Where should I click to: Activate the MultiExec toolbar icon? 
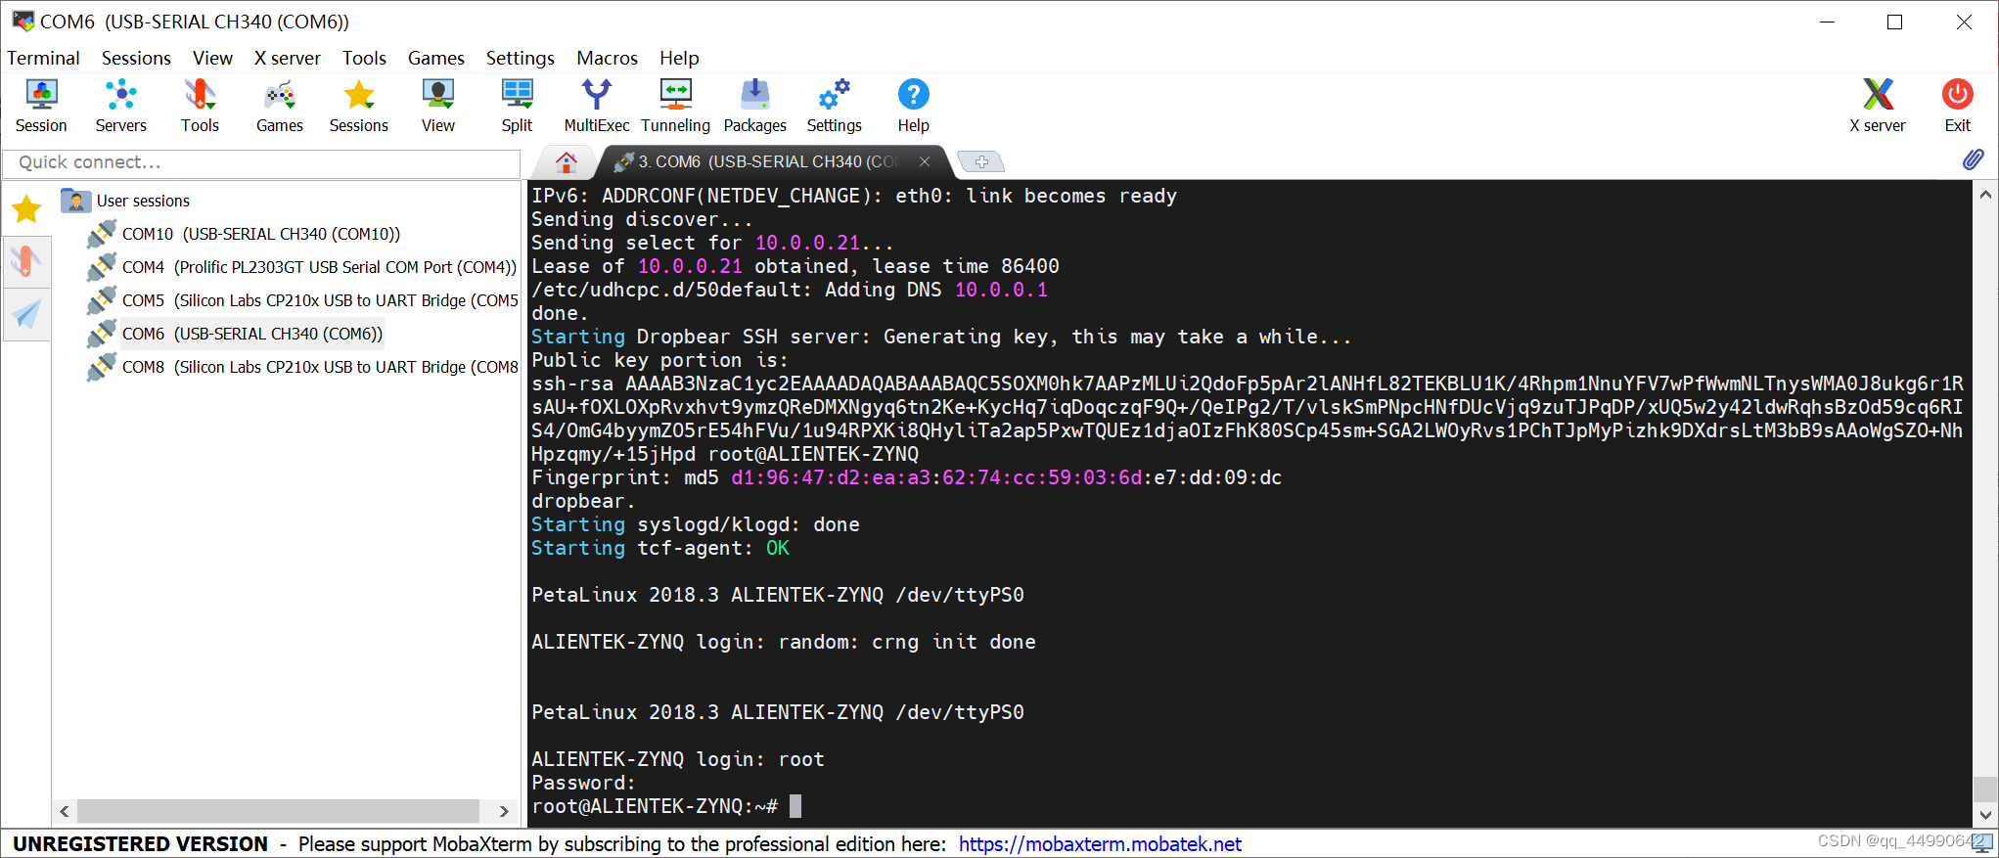click(x=597, y=106)
